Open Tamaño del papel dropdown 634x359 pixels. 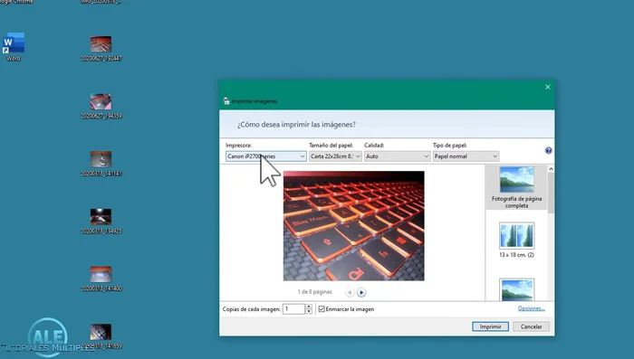(335, 156)
